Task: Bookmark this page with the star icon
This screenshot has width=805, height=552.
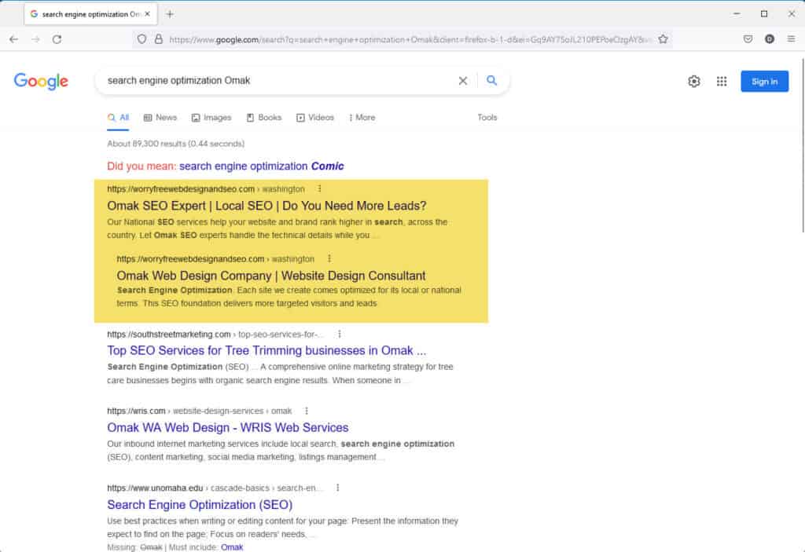Action: [663, 39]
